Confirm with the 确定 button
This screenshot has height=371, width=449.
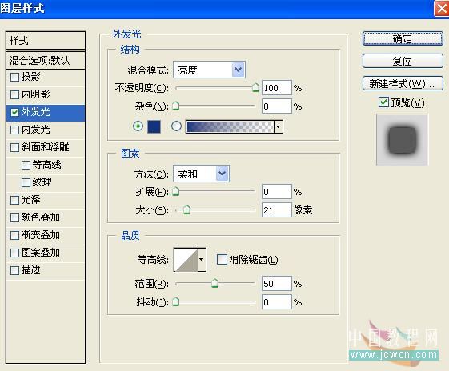(x=403, y=38)
